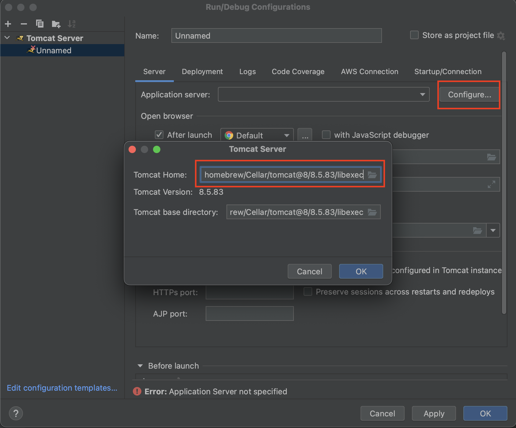Sort configurations alphabetically icon
The height and width of the screenshot is (428, 516).
tap(72, 24)
